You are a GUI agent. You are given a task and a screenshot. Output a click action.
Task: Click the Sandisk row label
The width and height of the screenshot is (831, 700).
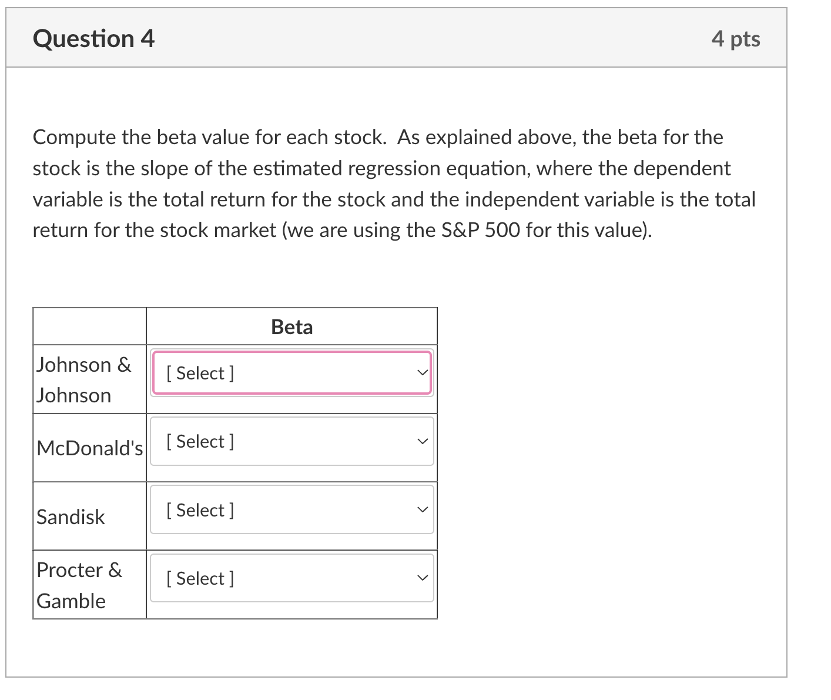71,517
